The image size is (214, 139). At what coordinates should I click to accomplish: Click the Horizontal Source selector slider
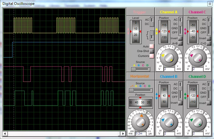(x=131, y=90)
